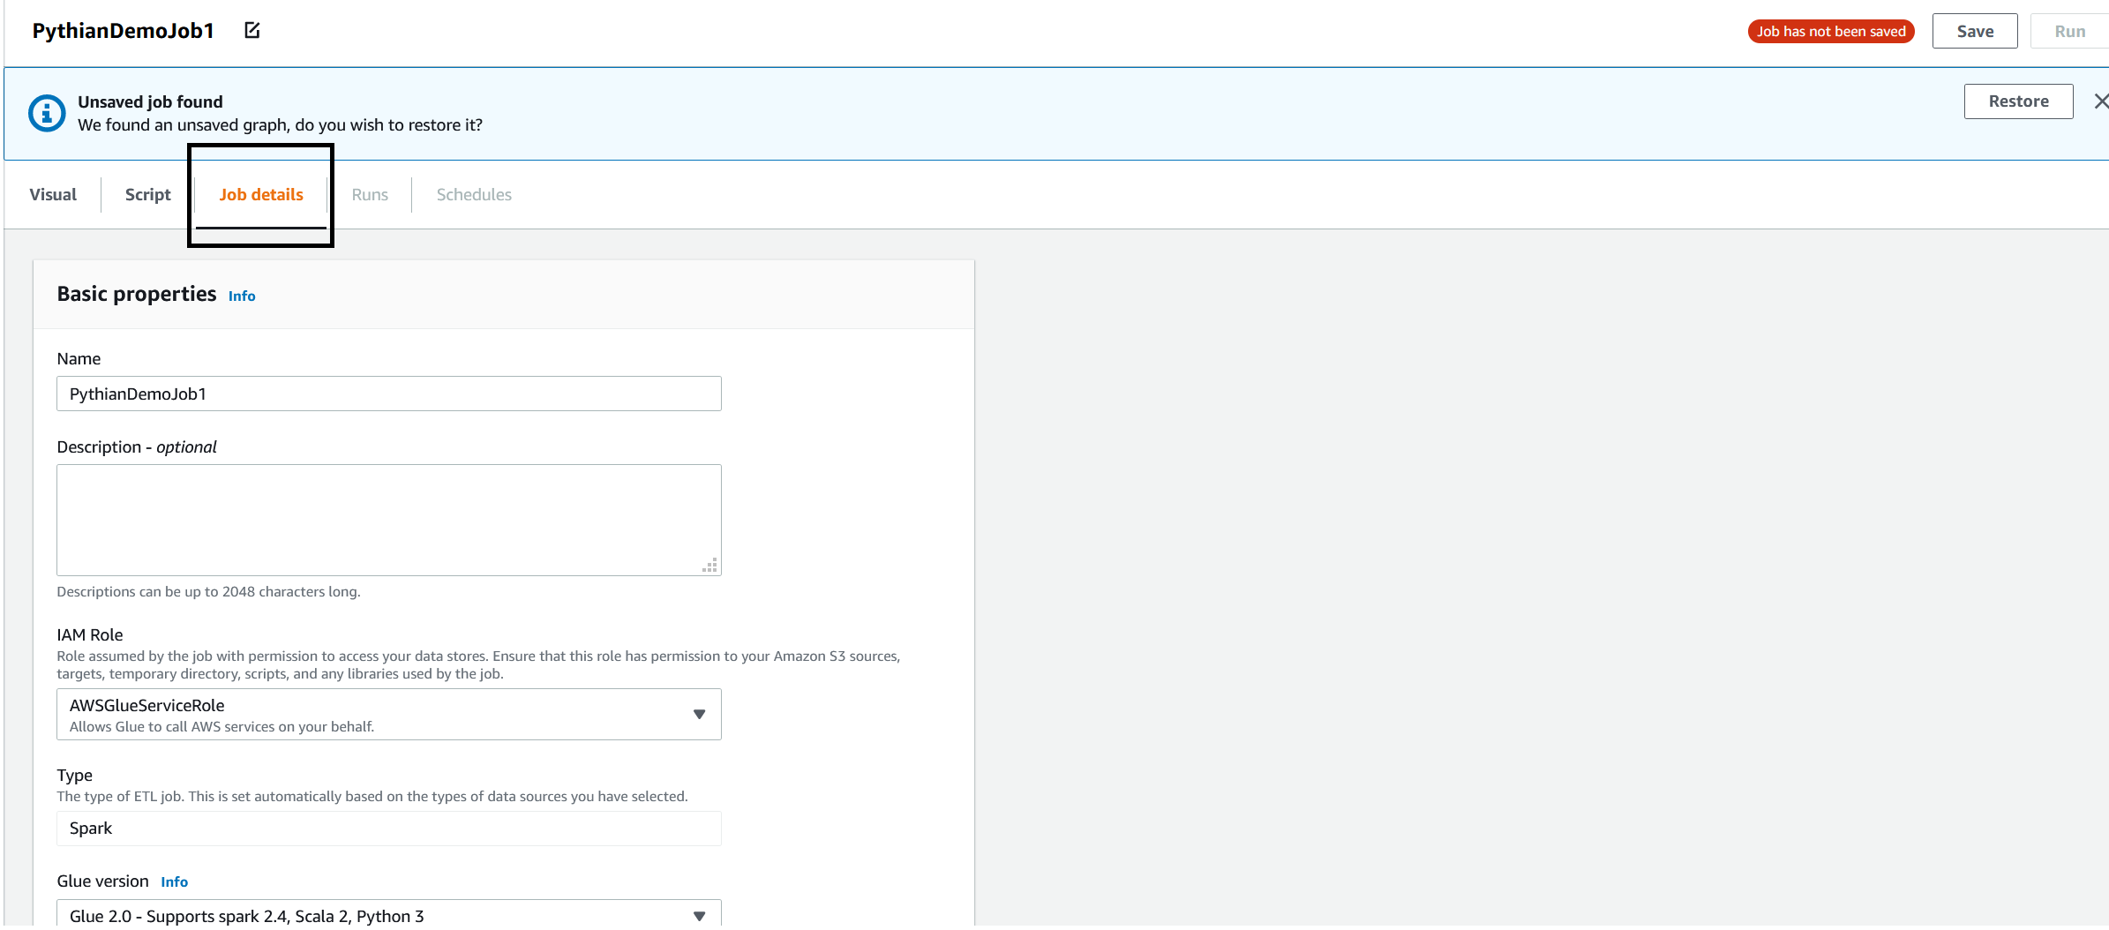Open the Script tab

click(147, 195)
